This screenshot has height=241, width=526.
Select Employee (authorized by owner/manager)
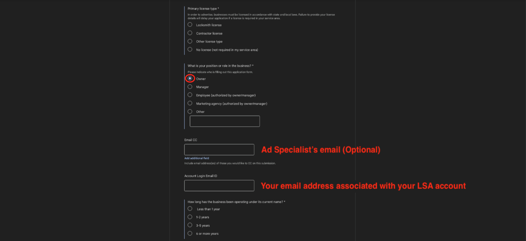pos(190,95)
